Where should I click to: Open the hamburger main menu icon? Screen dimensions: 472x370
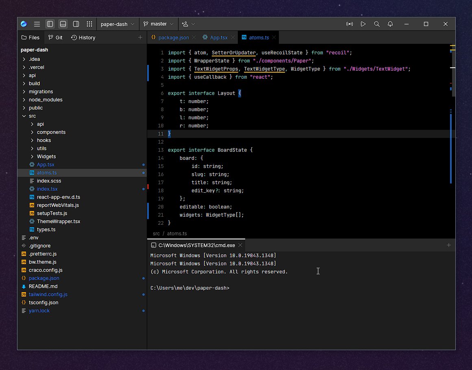(37, 24)
